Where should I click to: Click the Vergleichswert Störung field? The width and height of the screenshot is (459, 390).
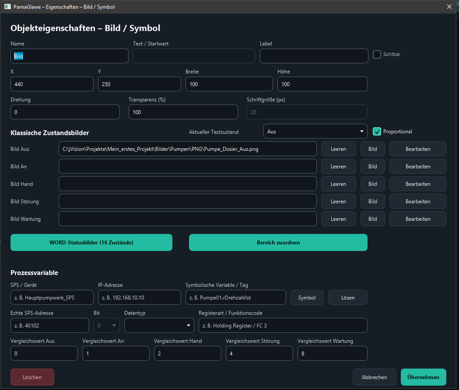tap(259, 353)
